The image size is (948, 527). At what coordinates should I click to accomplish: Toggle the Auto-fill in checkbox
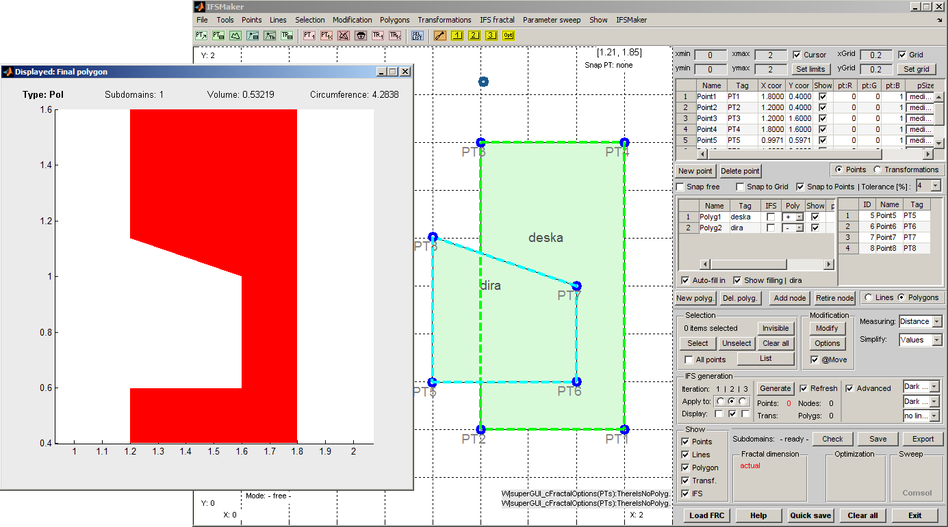click(686, 280)
